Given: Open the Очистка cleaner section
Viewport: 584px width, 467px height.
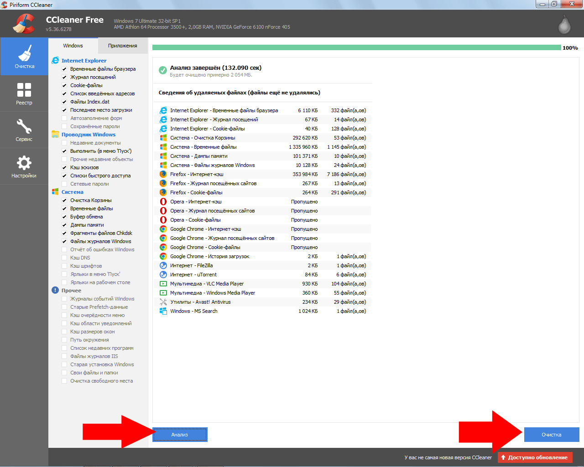Looking at the screenshot, I should (x=24, y=57).
